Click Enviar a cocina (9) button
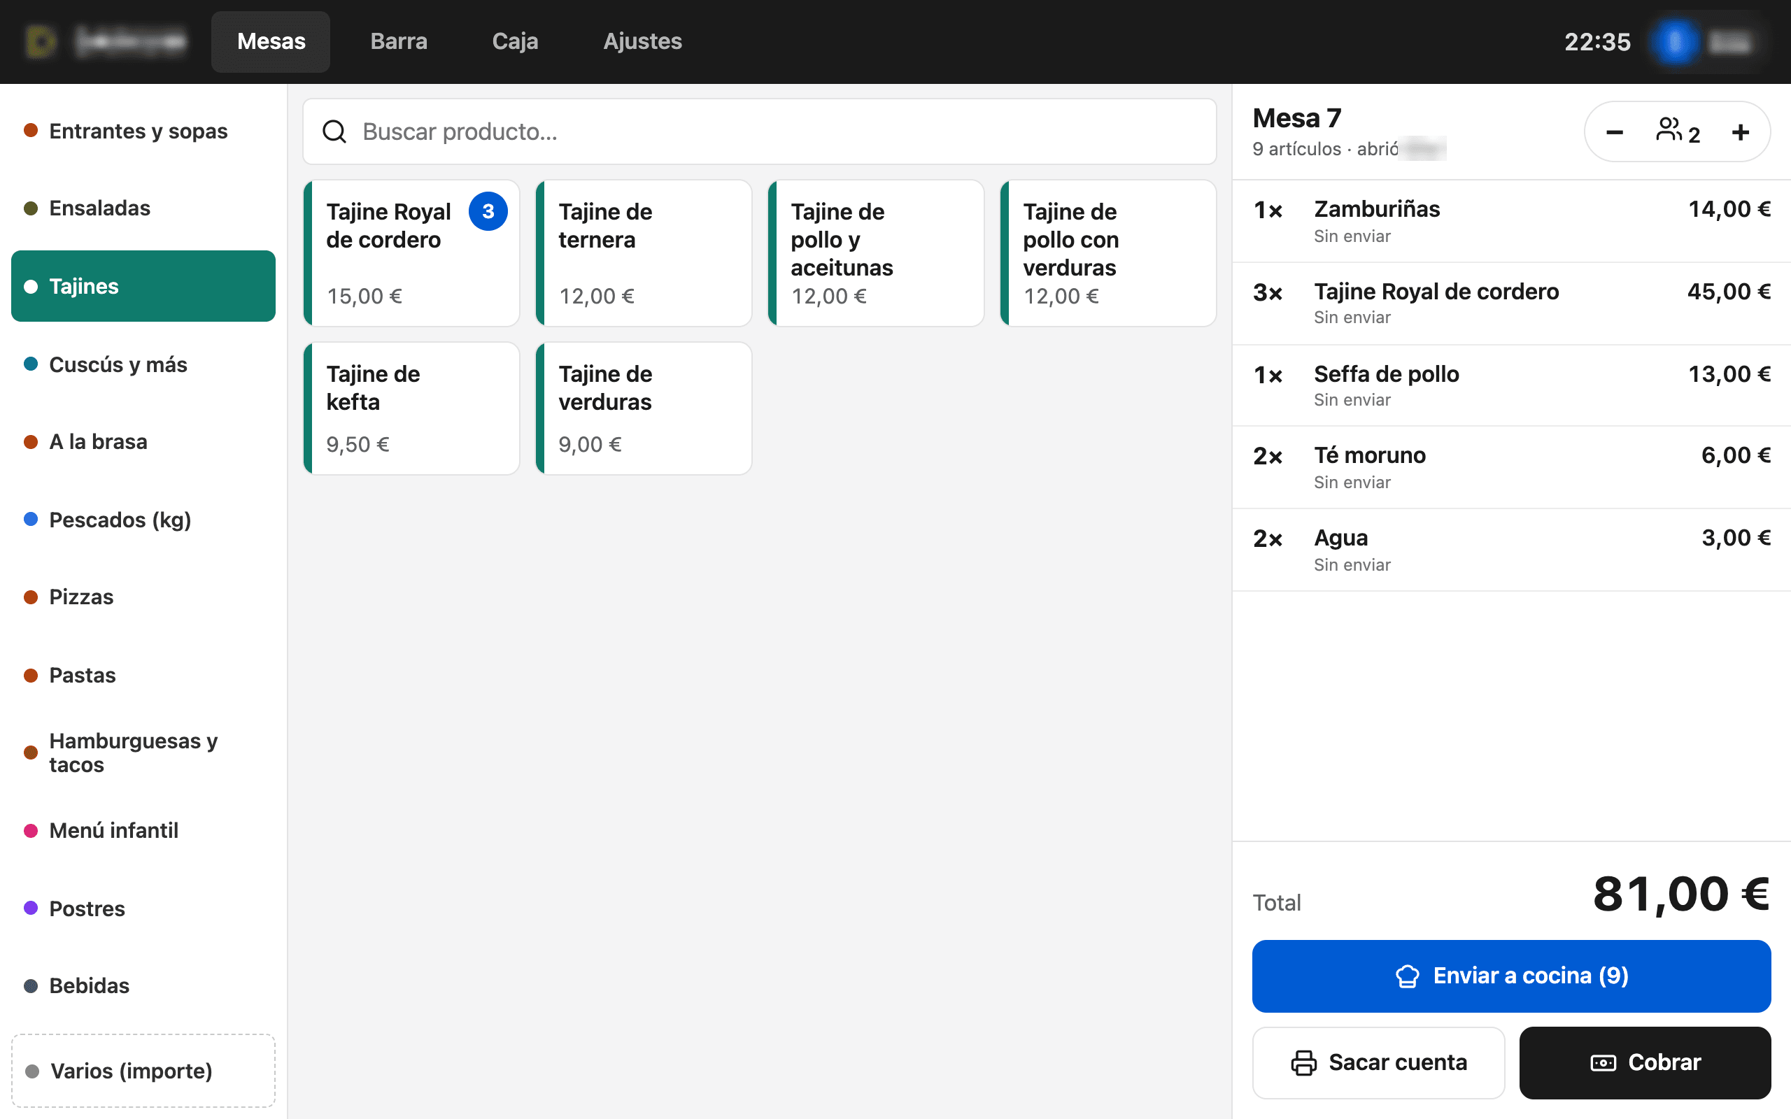This screenshot has width=1791, height=1119. 1511,976
